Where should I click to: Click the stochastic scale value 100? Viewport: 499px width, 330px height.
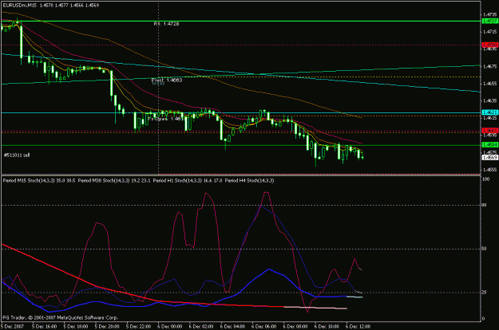[486, 179]
